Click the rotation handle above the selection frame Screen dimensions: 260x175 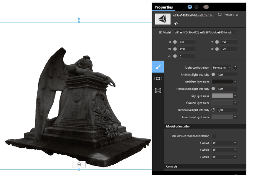click(79, 19)
